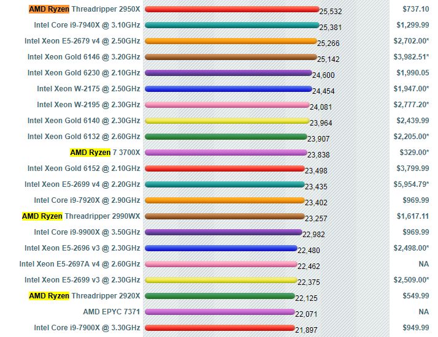Image resolution: width=438 pixels, height=337 pixels.
Task: Click the purple 24,600 score bar
Action: click(x=228, y=73)
